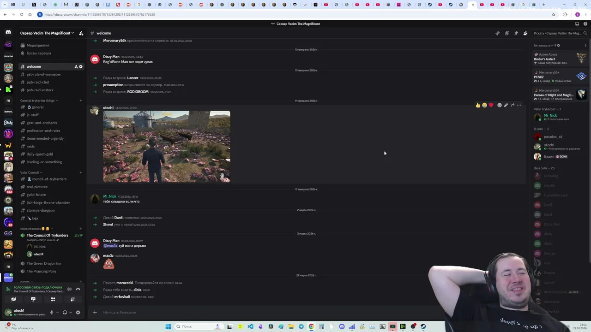
Task: Start screen share button
Action: (x=33, y=299)
